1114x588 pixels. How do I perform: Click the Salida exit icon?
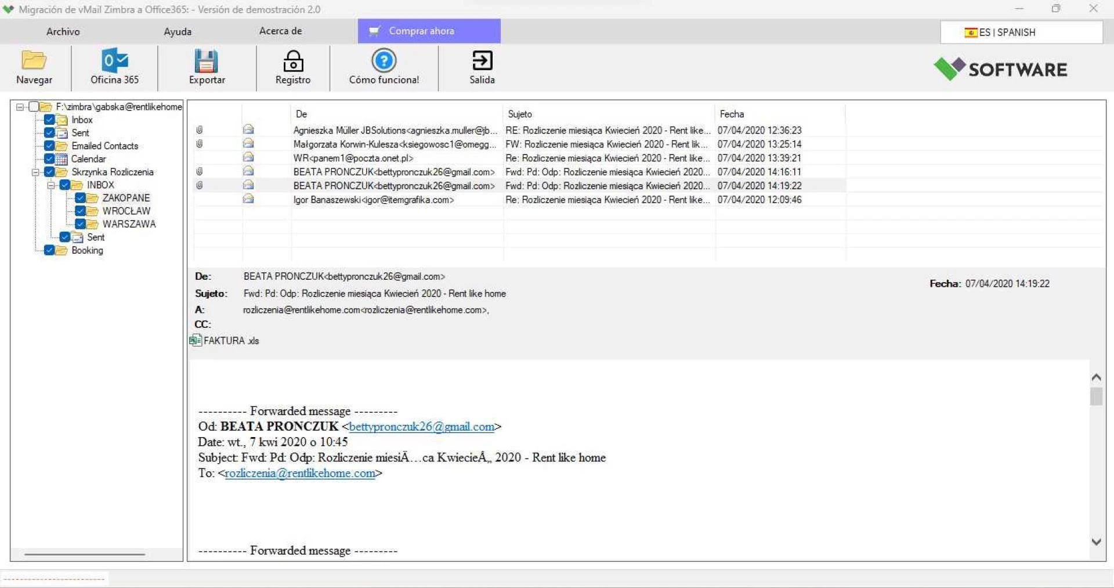(x=482, y=60)
